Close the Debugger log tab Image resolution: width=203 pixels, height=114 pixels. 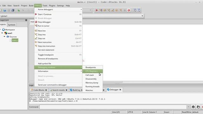120,90
